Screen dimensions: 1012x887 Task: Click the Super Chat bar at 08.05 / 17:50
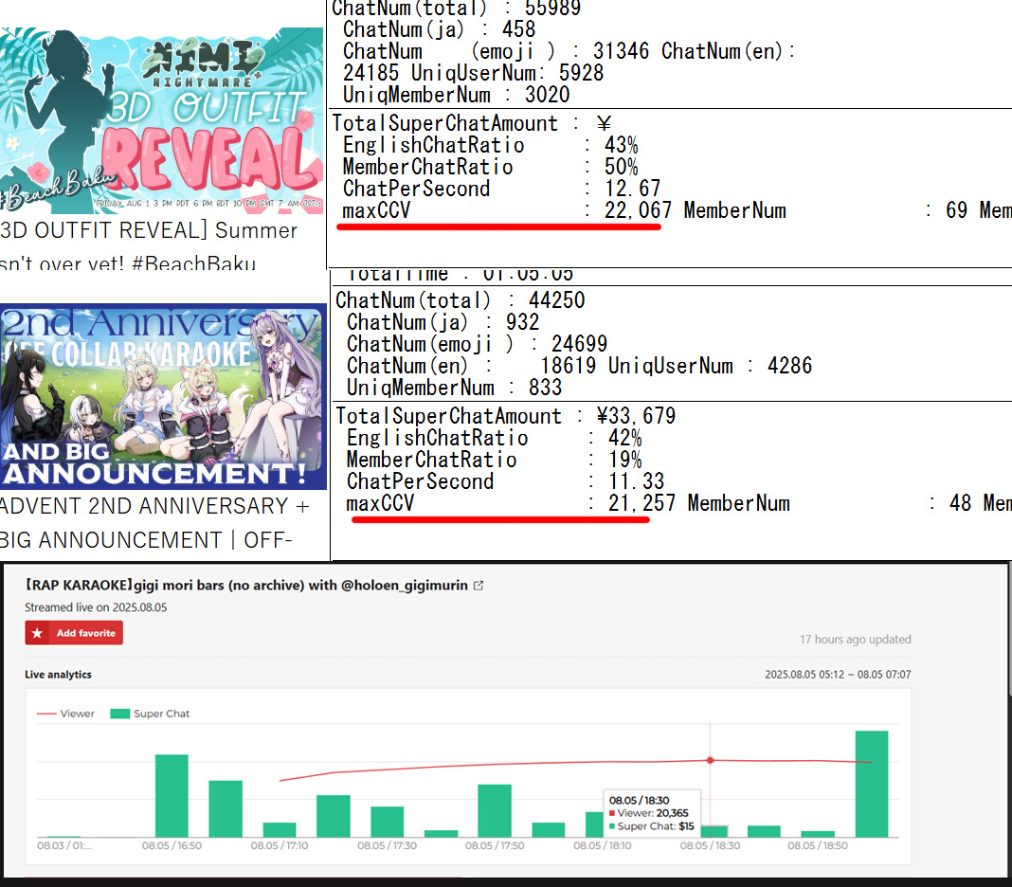click(x=495, y=811)
